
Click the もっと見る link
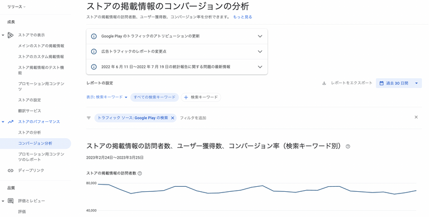242,17
